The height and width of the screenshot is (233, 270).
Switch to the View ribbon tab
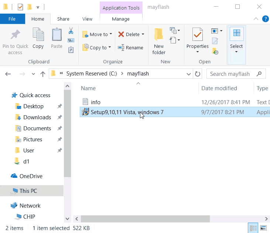click(x=87, y=19)
